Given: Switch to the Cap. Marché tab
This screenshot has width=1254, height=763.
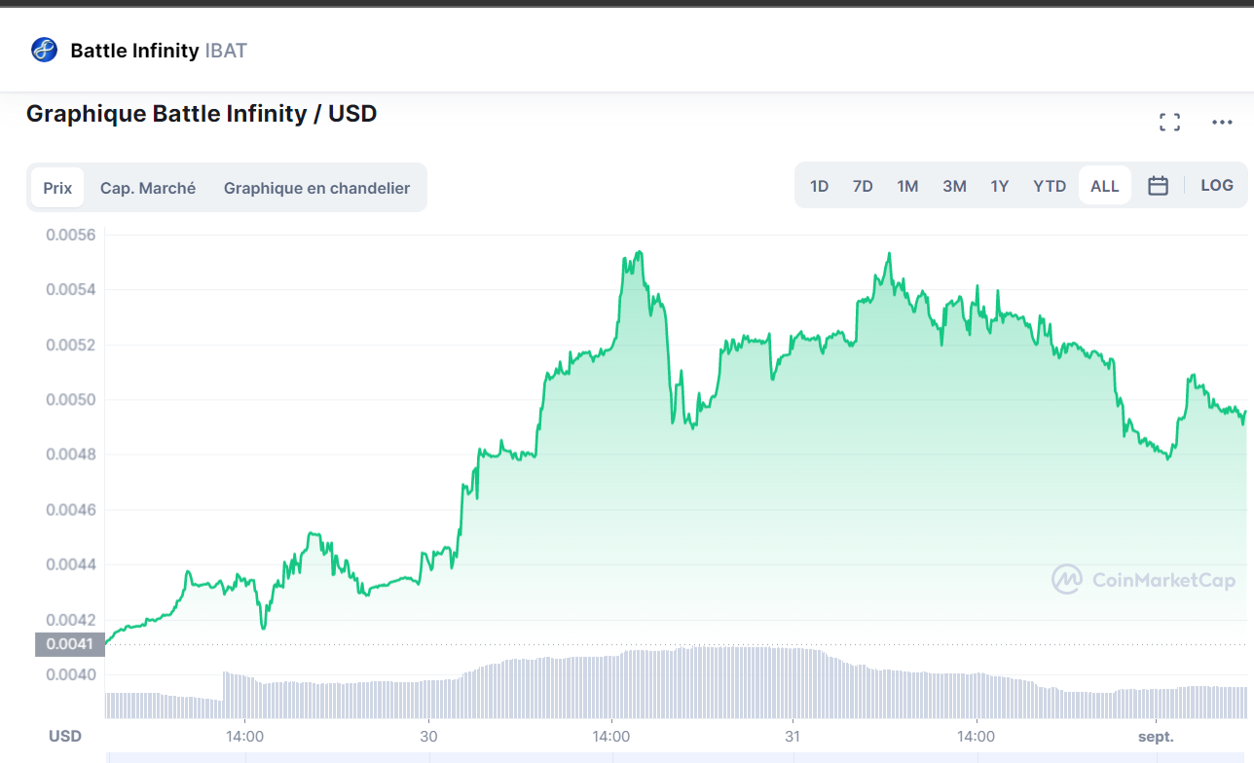Looking at the screenshot, I should (x=148, y=188).
